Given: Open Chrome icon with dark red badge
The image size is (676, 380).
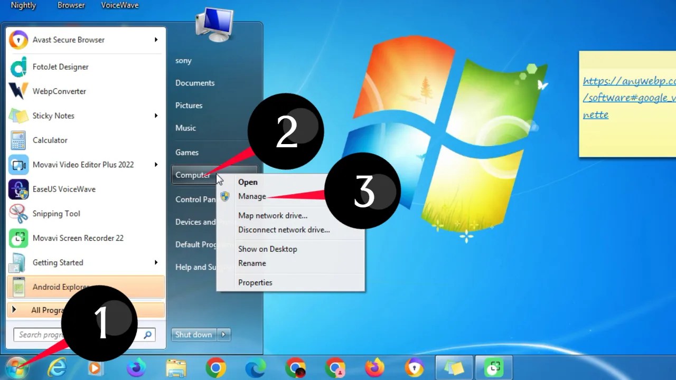Looking at the screenshot, I should click(x=295, y=368).
